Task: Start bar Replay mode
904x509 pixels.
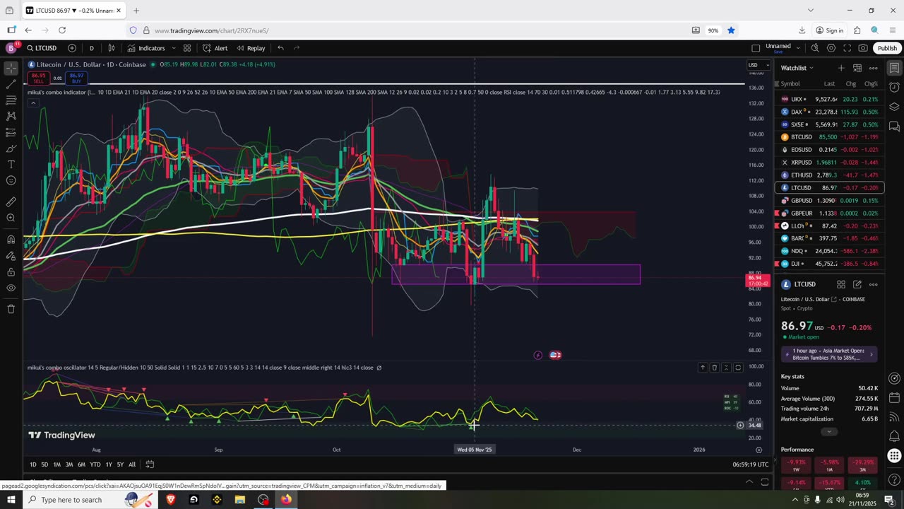Action: 251,48
